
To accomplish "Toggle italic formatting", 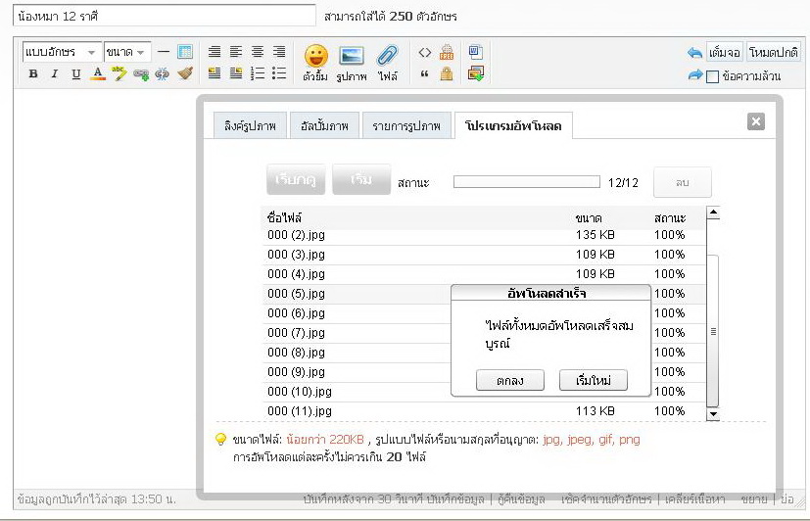I will click(x=54, y=73).
